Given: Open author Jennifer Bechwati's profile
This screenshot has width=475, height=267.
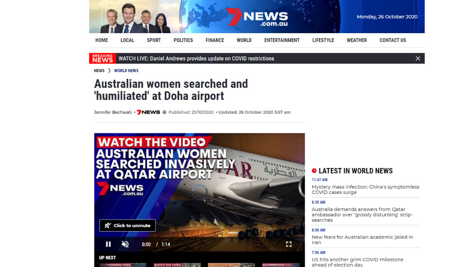Looking at the screenshot, I should [112, 112].
